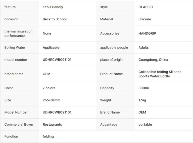Select Guangdong, China origin value
Screen dimensions: 193x143
(153, 60)
